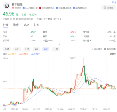Click the 融资融券标的 tag icon
This screenshot has height=112, width=117.
[x=74, y=8]
